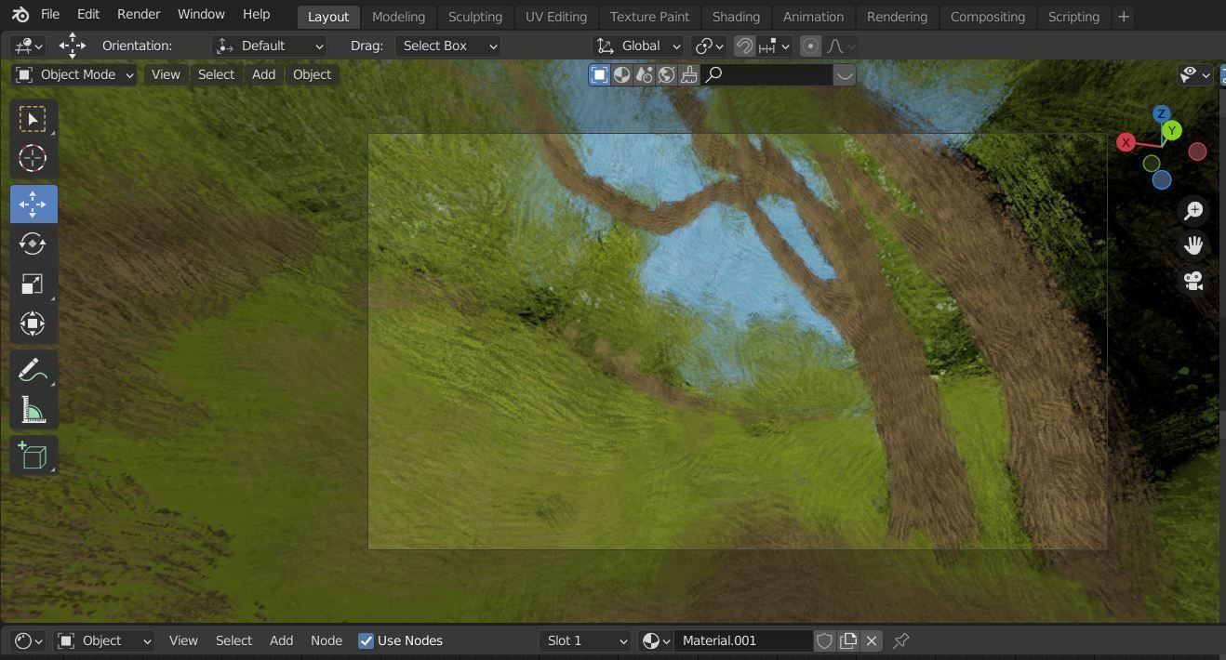1226x660 pixels.
Task: Open the Edit menu
Action: [88, 14]
